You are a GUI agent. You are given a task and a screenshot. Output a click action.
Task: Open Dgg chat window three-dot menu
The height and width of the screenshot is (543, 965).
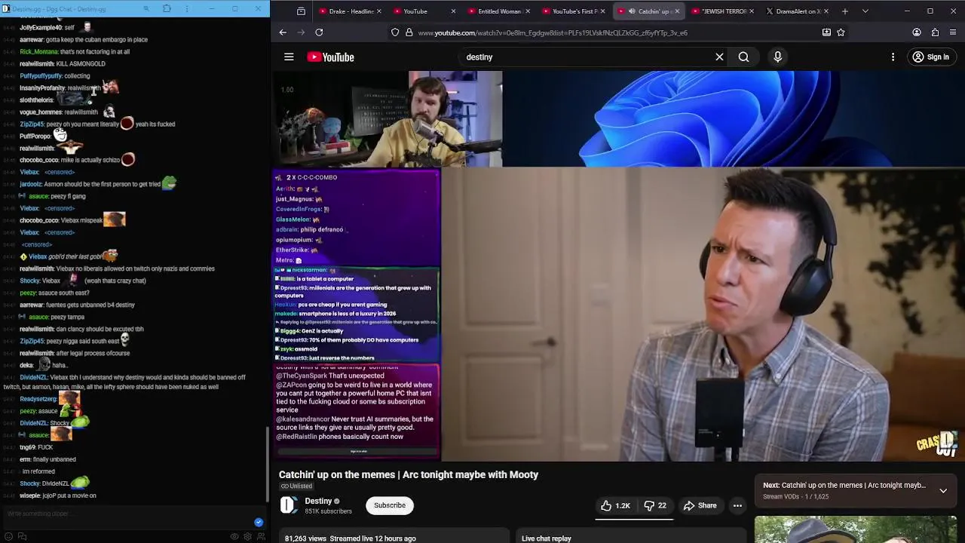187,9
